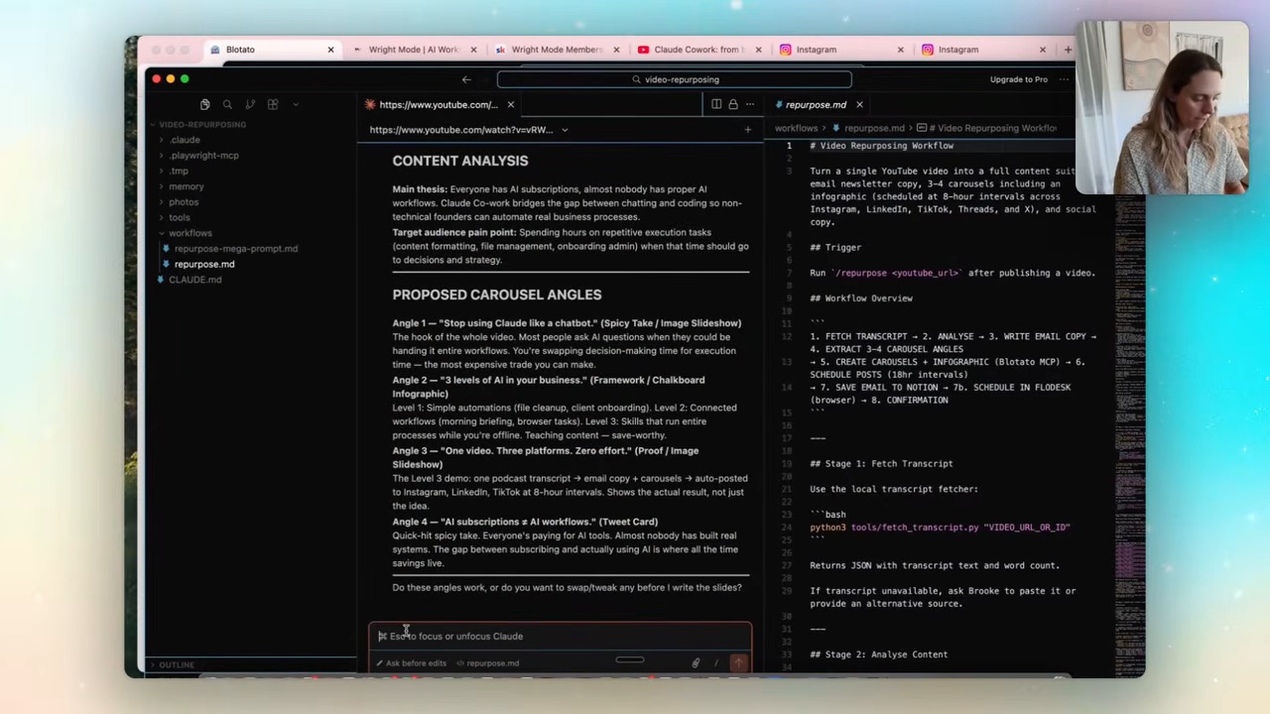Expand the .tmp folder
This screenshot has width=1270, height=714.
click(179, 171)
